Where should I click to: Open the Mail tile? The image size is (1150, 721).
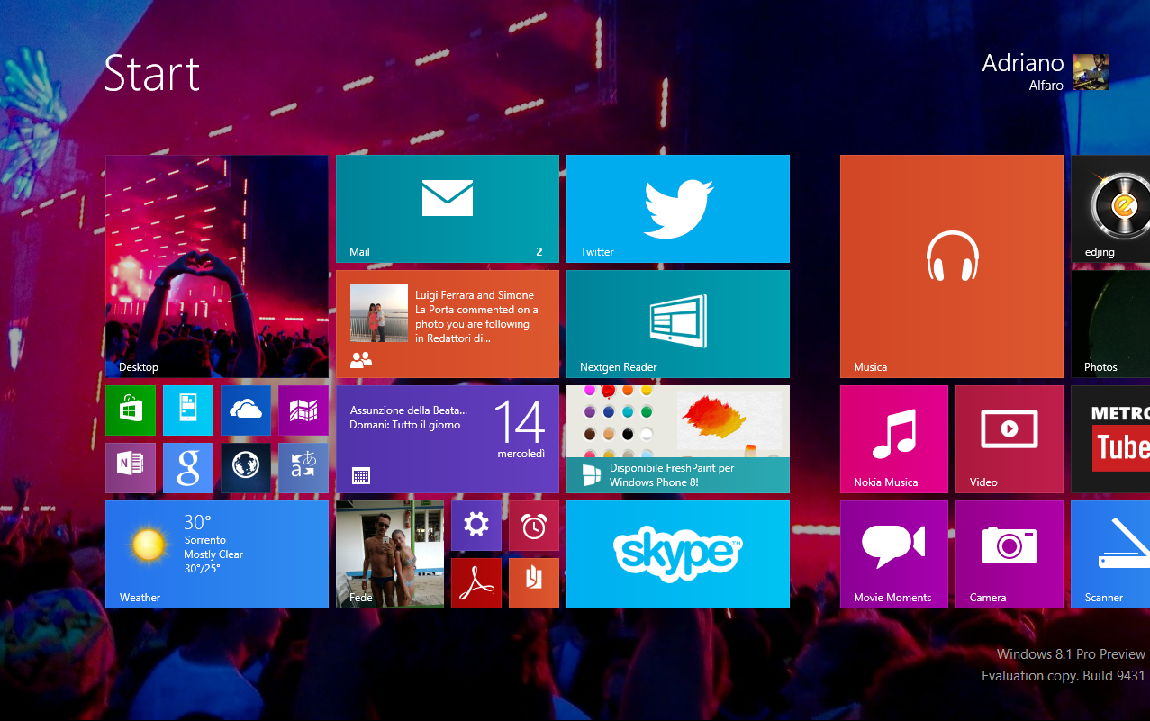click(x=448, y=209)
